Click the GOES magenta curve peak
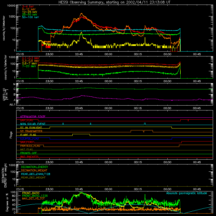Image resolution: width=216 pixels, height=216 pixels. tap(82, 96)
